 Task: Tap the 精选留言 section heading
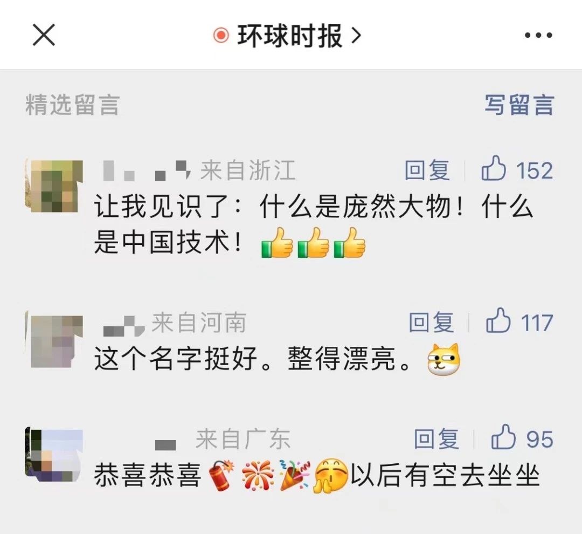(x=73, y=105)
